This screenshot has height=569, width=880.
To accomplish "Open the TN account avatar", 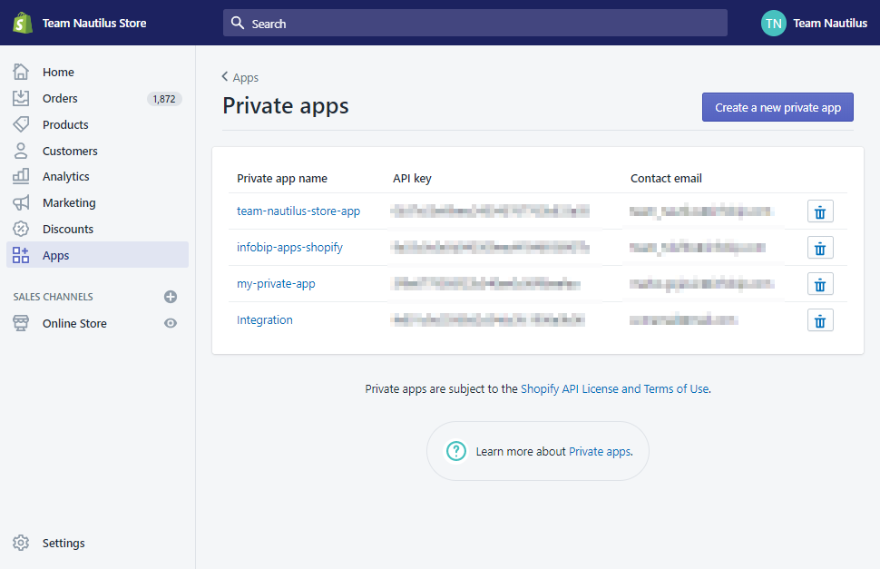I will coord(773,24).
